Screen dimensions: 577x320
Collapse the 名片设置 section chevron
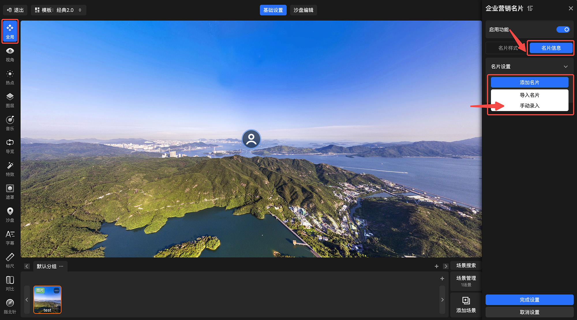[565, 67]
